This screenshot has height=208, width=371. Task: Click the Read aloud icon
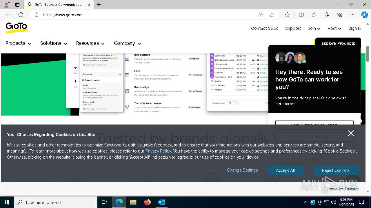260,15
